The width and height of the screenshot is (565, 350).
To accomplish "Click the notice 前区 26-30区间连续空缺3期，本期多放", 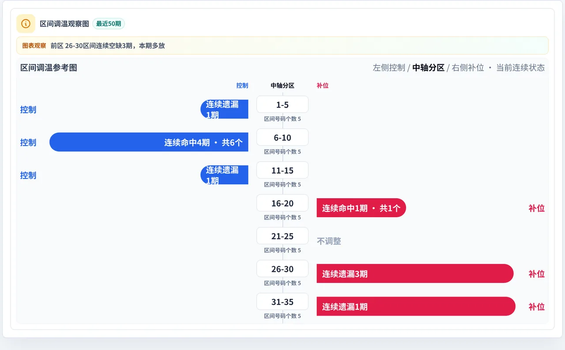I will pos(108,45).
